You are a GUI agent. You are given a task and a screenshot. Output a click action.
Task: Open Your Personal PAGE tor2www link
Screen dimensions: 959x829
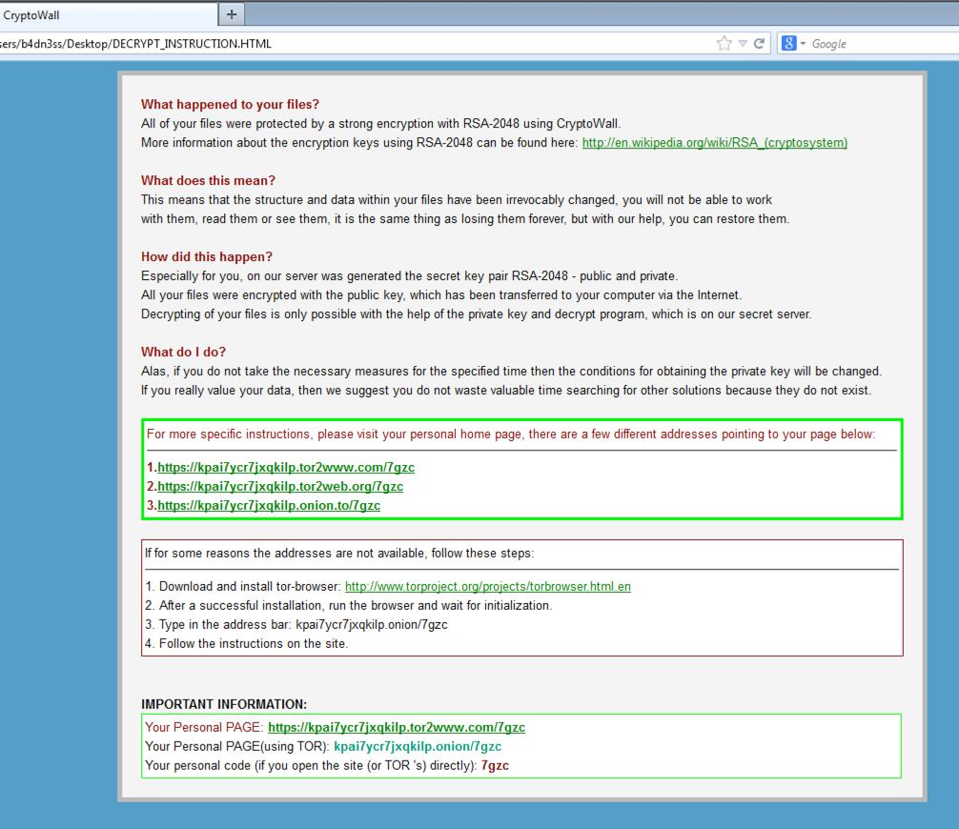[x=397, y=727]
